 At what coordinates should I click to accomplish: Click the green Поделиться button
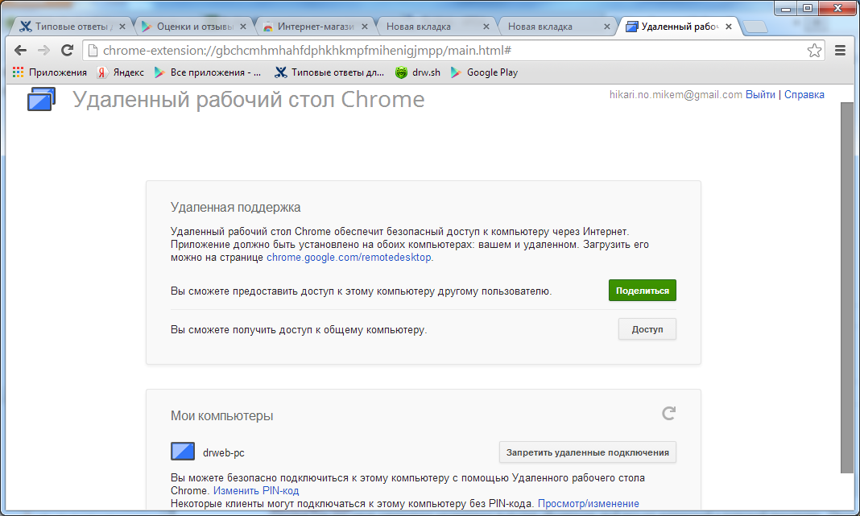point(643,291)
